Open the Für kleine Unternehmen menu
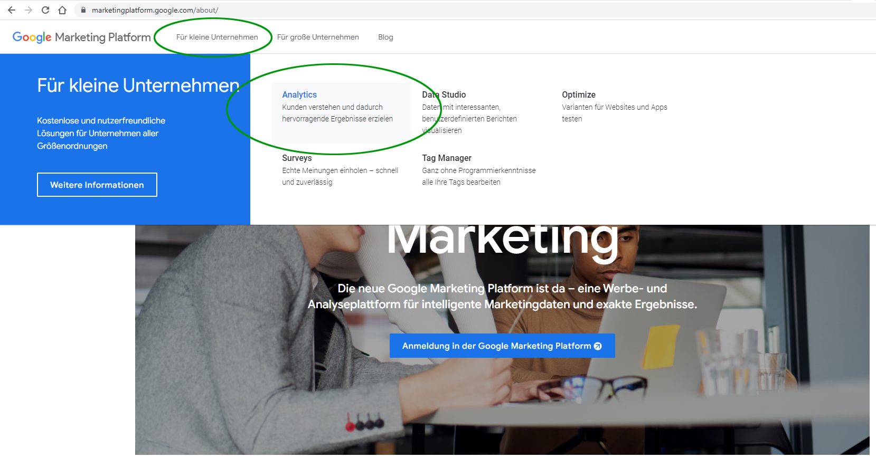876x467 pixels. pos(217,37)
